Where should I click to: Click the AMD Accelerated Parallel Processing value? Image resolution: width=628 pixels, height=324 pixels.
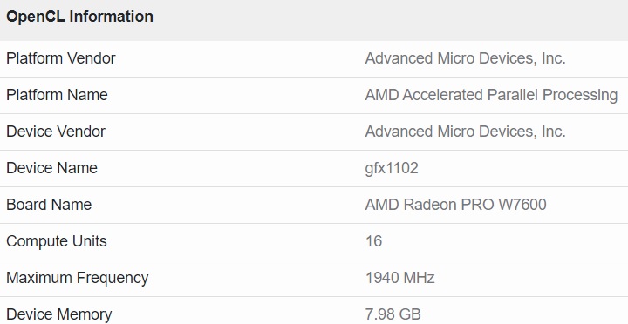(x=491, y=95)
